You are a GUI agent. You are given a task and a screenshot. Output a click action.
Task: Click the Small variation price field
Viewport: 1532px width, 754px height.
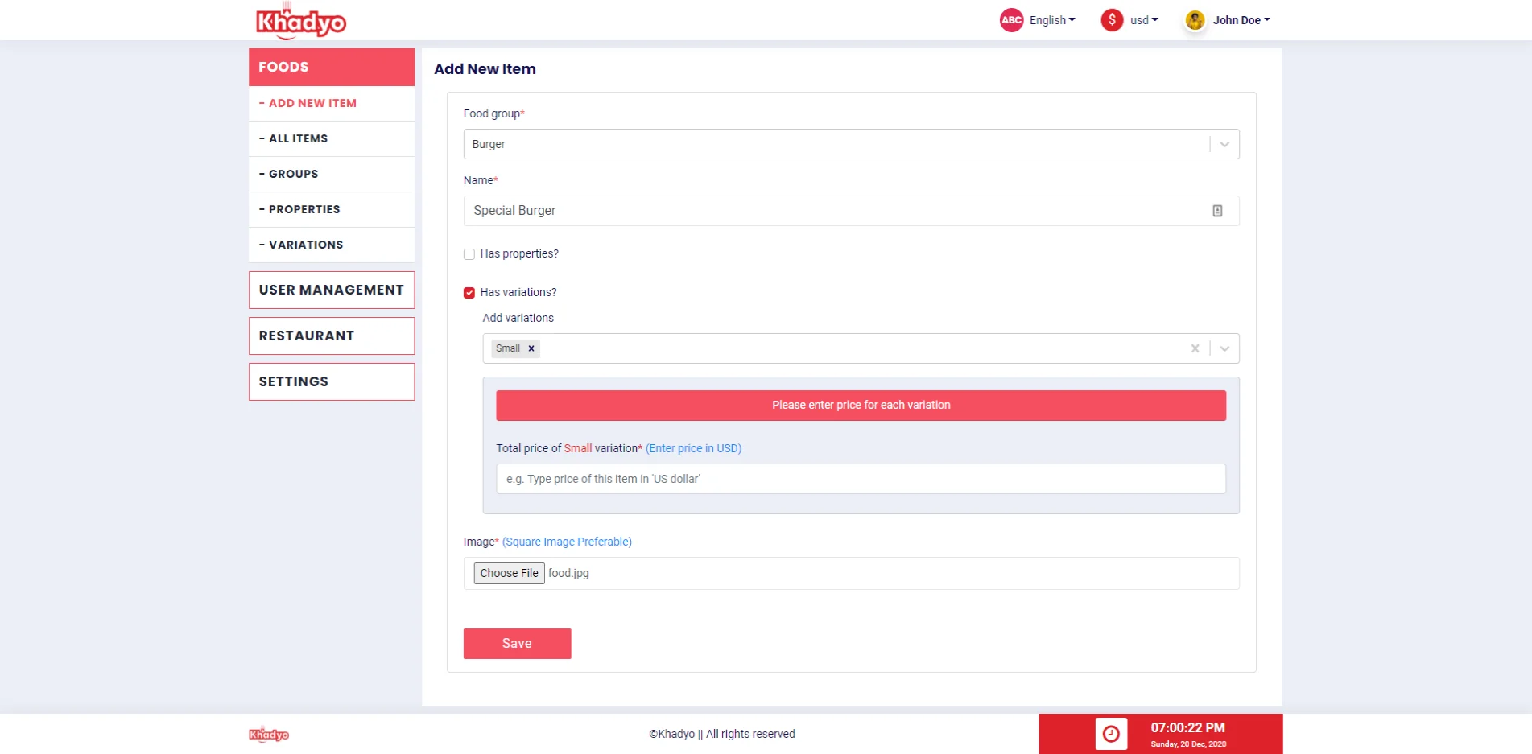(x=861, y=479)
